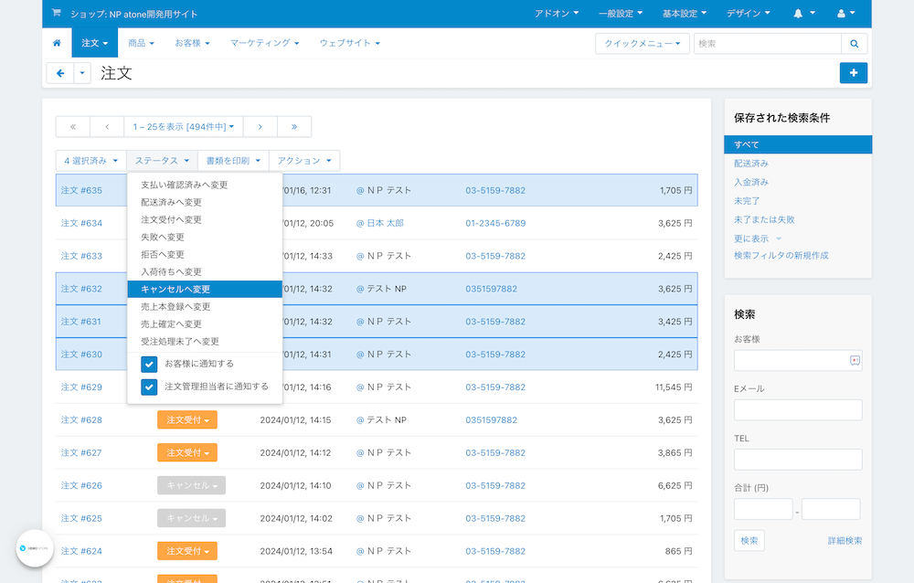Click the customer picker icon in search field

(855, 361)
